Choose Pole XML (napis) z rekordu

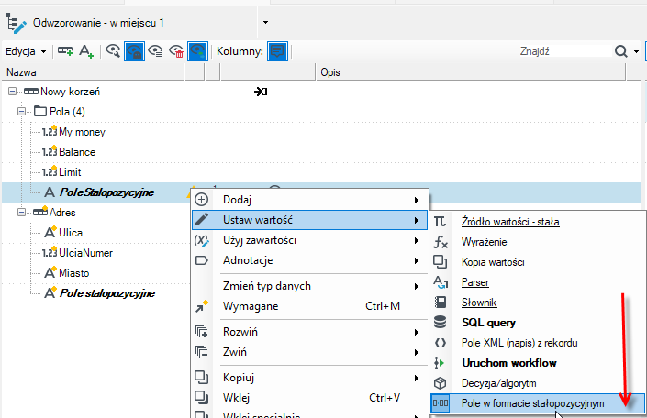pyautogui.click(x=538, y=343)
